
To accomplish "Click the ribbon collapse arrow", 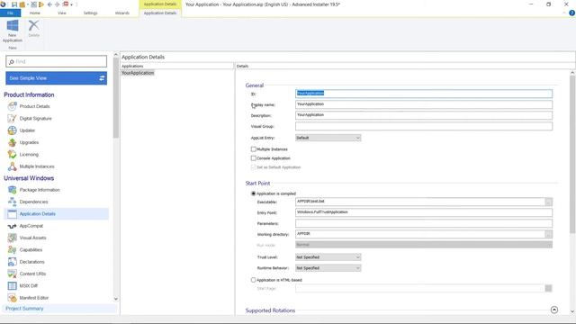I will click(564, 13).
